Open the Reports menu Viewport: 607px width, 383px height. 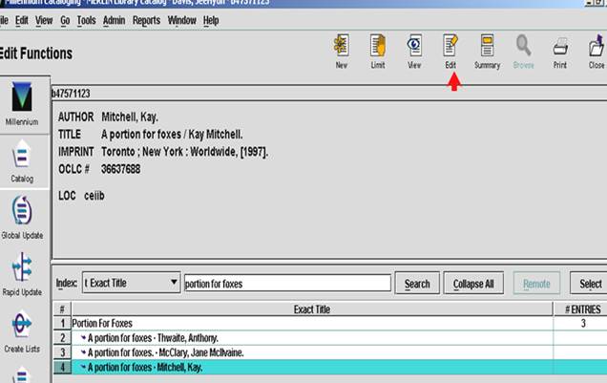coord(146,20)
